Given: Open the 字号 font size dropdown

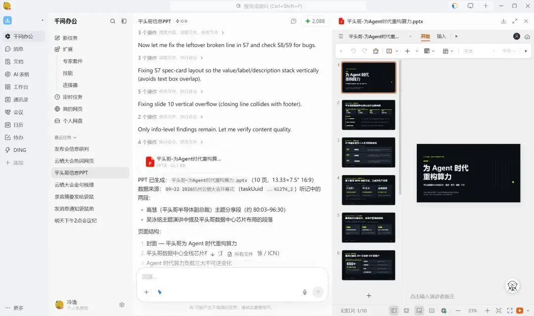Looking at the screenshot, I should (x=509, y=51).
